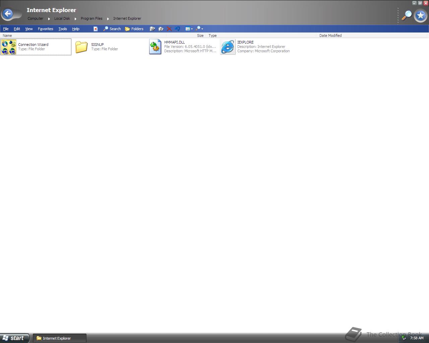Image resolution: width=429 pixels, height=343 pixels.
Task: Go to Program Files in breadcrumb
Action: [x=91, y=18]
